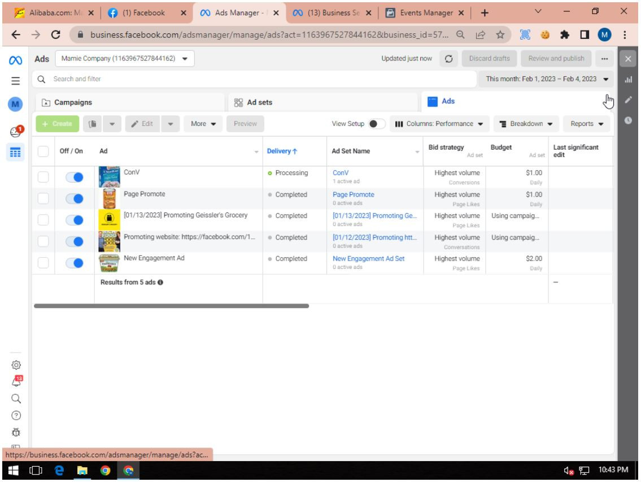Click the Preview button

tap(245, 124)
